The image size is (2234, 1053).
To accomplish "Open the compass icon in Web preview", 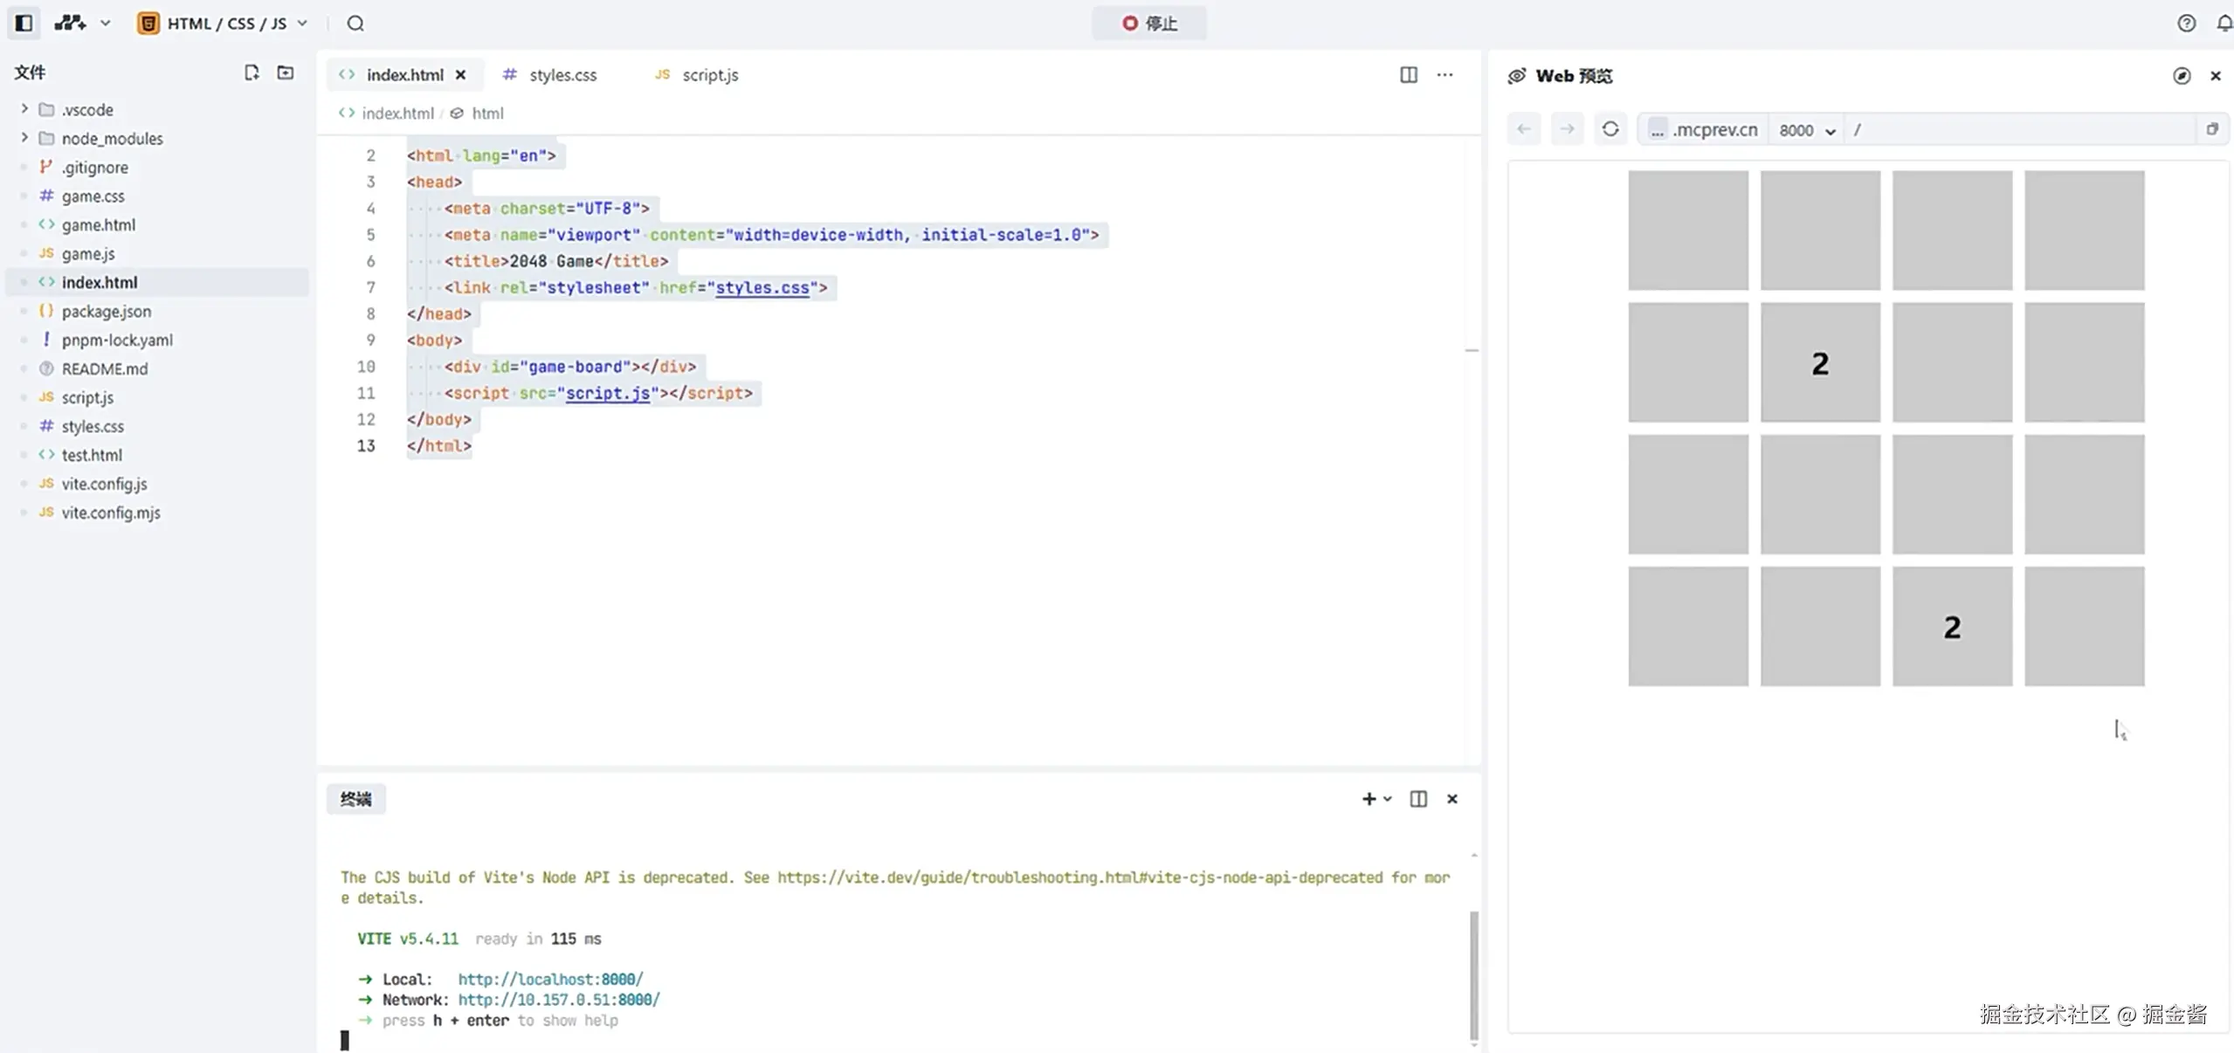I will point(2181,76).
